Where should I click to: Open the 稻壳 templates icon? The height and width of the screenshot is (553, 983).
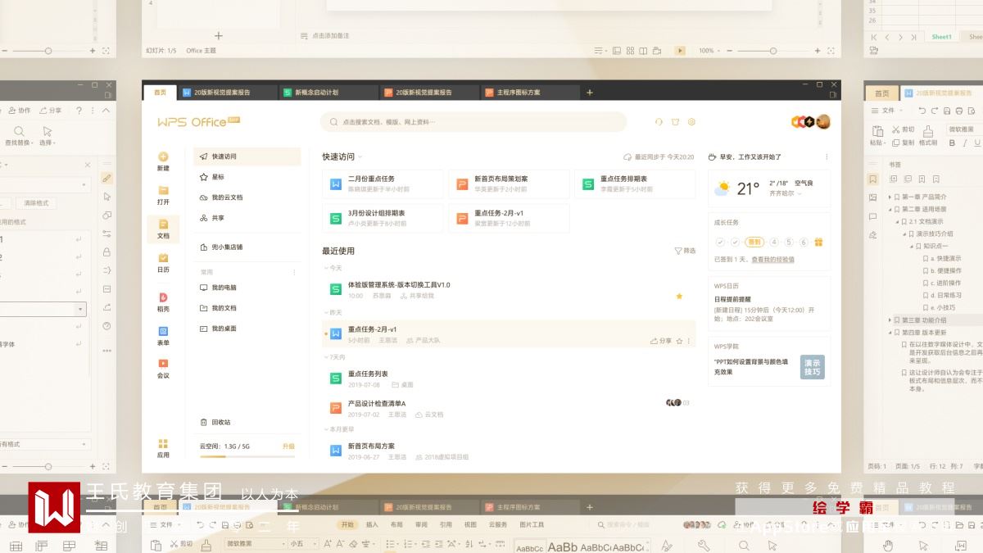click(163, 297)
